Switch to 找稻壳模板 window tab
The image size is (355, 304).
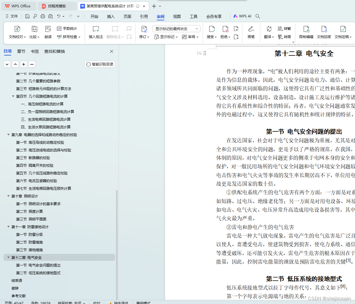tap(57, 6)
